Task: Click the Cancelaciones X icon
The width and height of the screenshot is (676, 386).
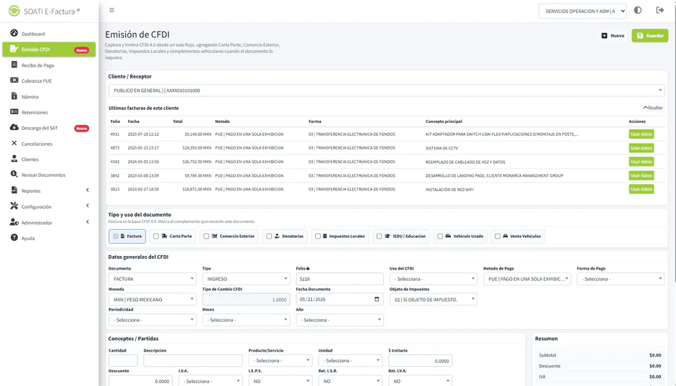Action: (14, 143)
